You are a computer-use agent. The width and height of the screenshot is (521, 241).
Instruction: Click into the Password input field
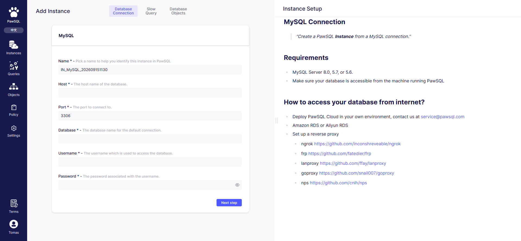(x=150, y=185)
